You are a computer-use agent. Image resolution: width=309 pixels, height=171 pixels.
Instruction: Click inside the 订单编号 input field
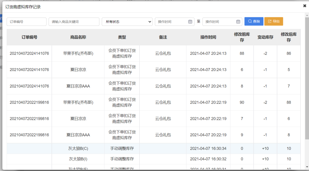pos(26,21)
